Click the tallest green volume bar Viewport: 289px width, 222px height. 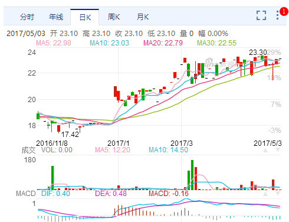point(192,175)
